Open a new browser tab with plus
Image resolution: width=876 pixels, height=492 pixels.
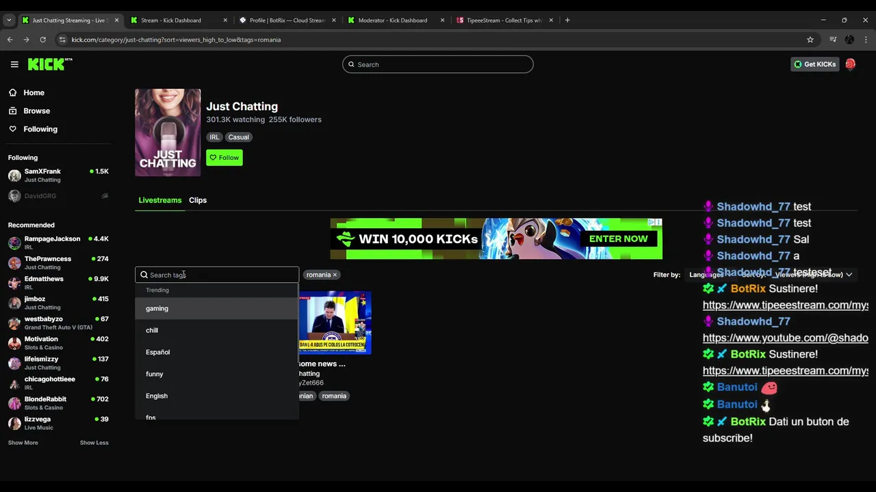coord(567,20)
